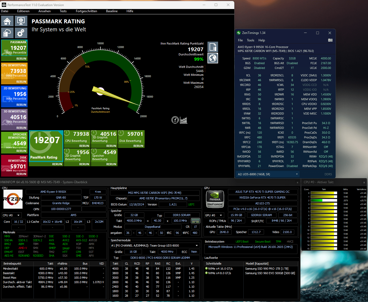Select the orange CPU BEWERTUNG 73938 sidebar tile
The image size is (368, 302).
tap(14, 73)
